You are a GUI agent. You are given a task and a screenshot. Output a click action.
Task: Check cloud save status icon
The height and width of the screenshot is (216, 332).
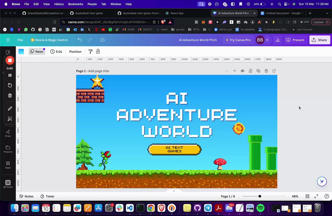[102, 40]
